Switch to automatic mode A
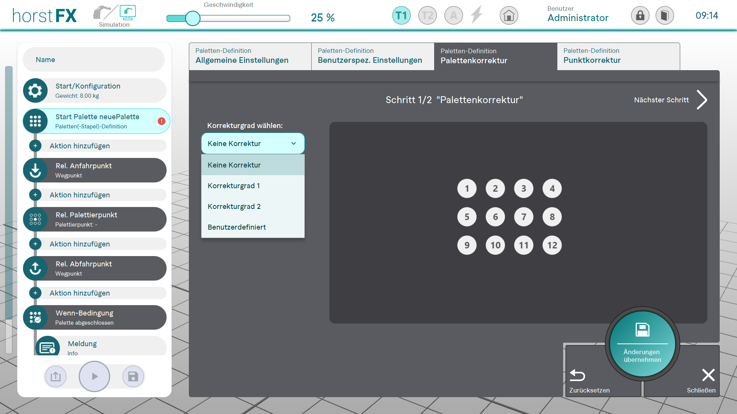Image resolution: width=737 pixels, height=414 pixels. coord(453,16)
